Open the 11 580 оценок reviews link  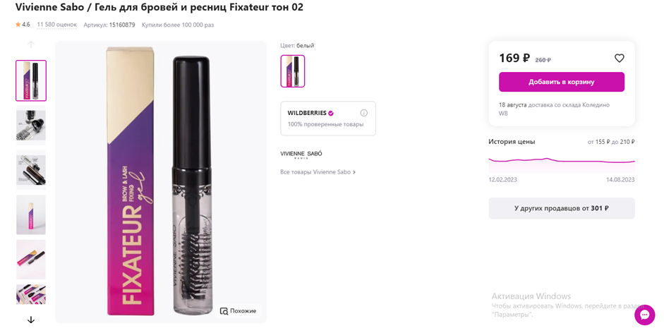56,25
